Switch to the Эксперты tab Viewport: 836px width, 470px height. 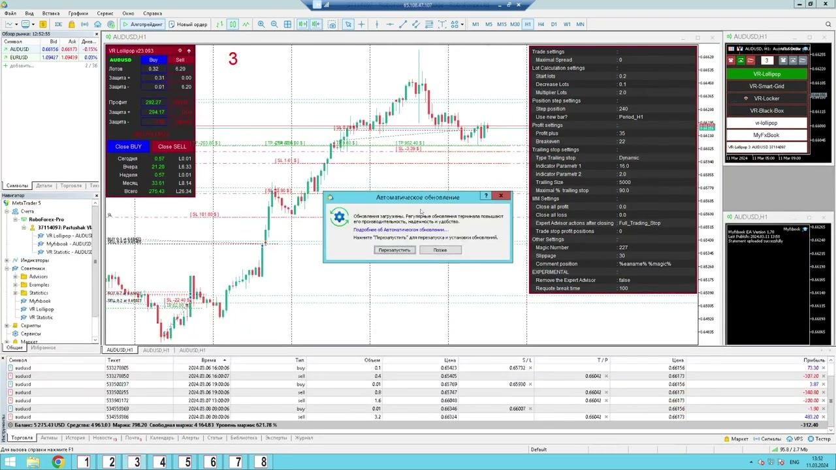point(276,438)
